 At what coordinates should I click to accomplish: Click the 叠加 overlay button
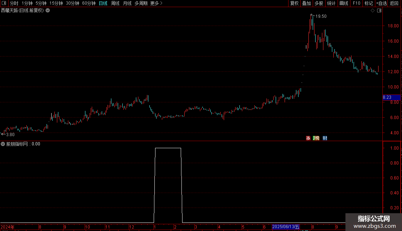(x=306, y=3)
